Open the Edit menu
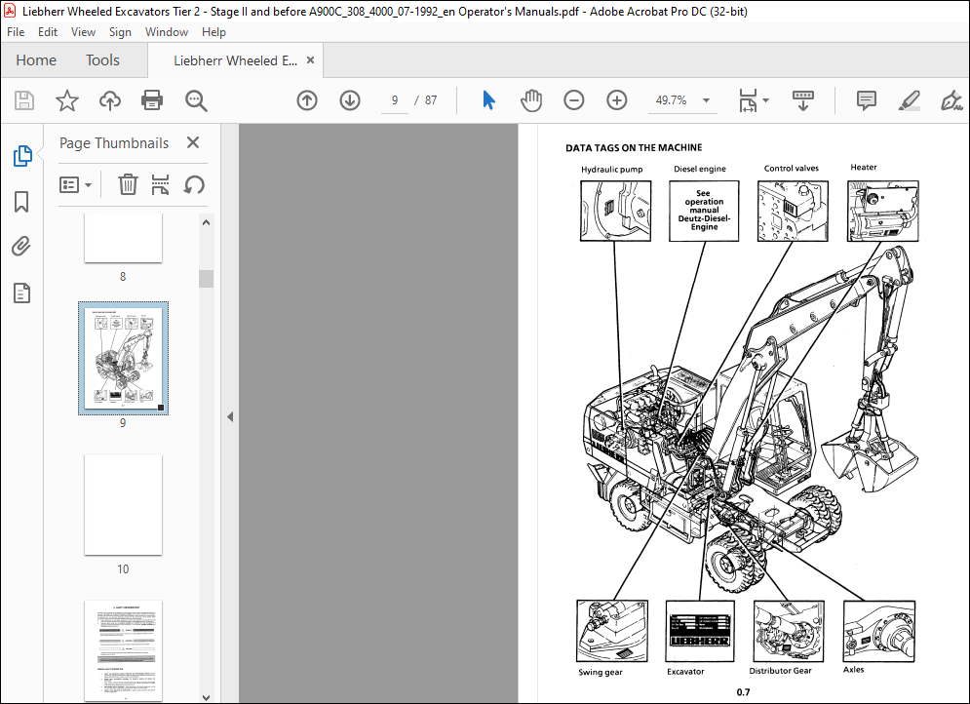Viewport: 970px width, 704px height. pyautogui.click(x=48, y=32)
